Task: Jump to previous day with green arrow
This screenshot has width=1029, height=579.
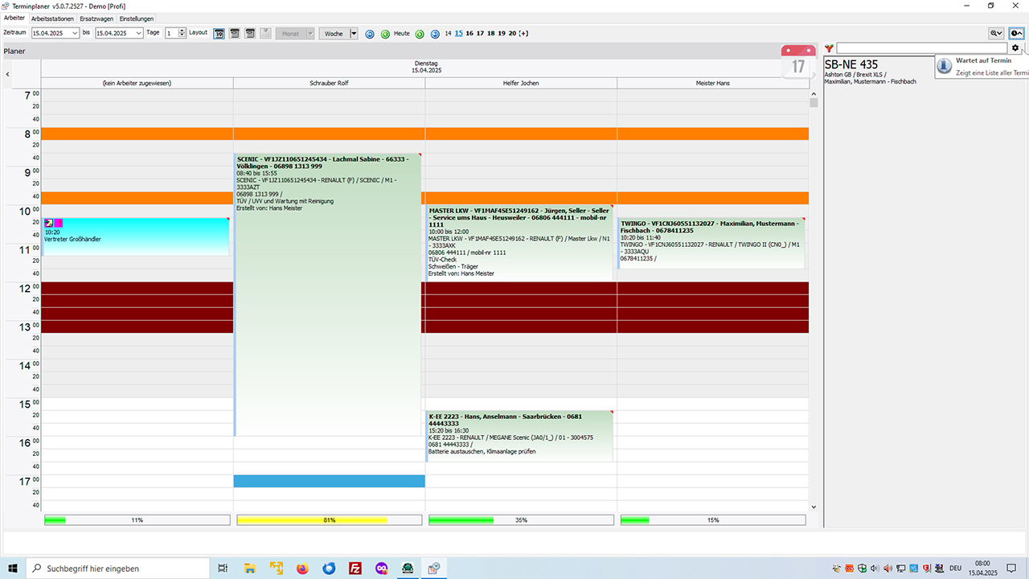Action: click(x=385, y=34)
